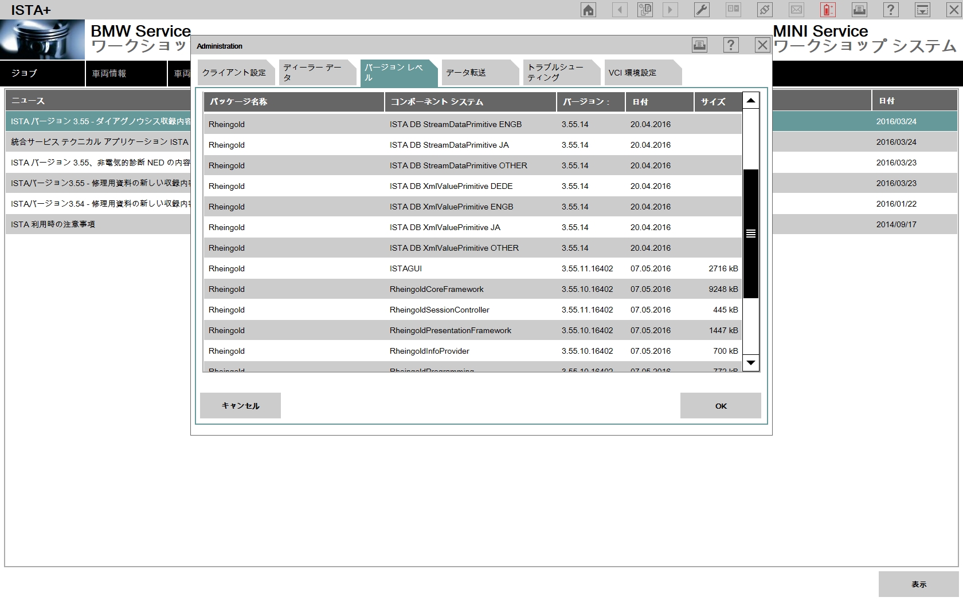Click the version list scrollbar thumb
This screenshot has height=601, width=963.
click(750, 234)
